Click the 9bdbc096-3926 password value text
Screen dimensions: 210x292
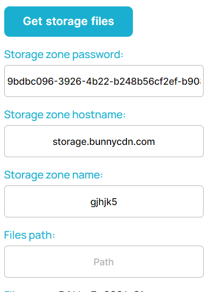[104, 82]
